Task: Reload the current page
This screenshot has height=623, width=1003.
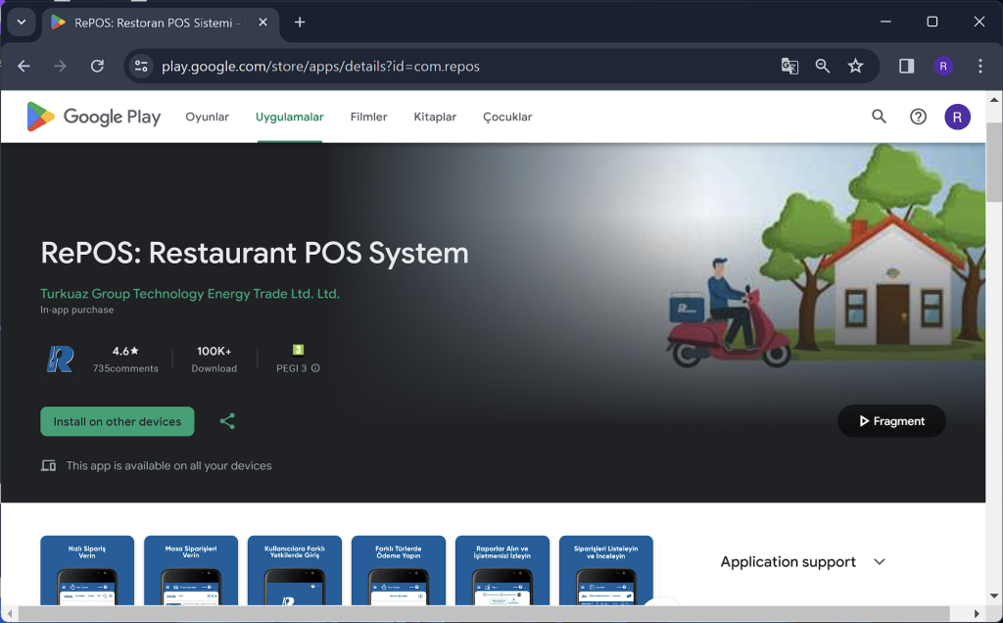Action: (x=97, y=66)
